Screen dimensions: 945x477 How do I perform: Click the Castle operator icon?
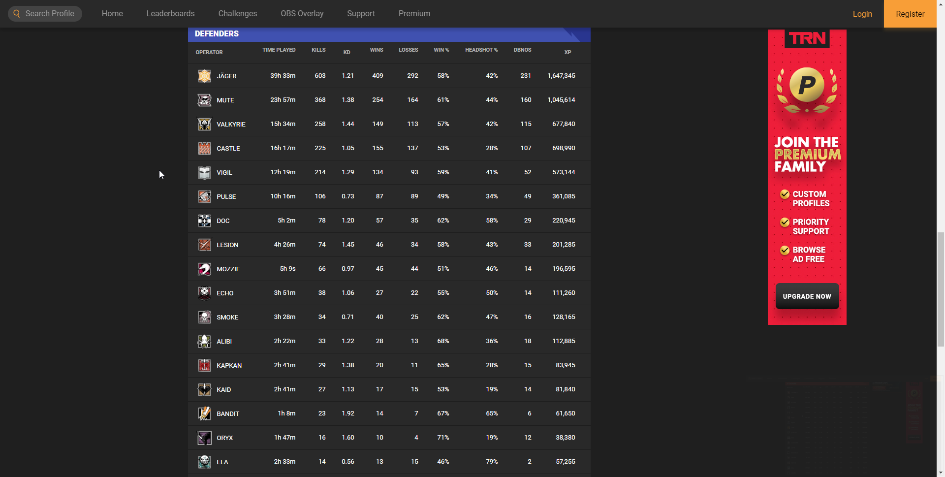(x=204, y=148)
